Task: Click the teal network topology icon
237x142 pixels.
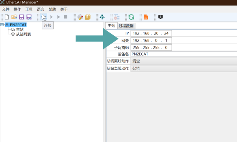Action: click(x=102, y=17)
